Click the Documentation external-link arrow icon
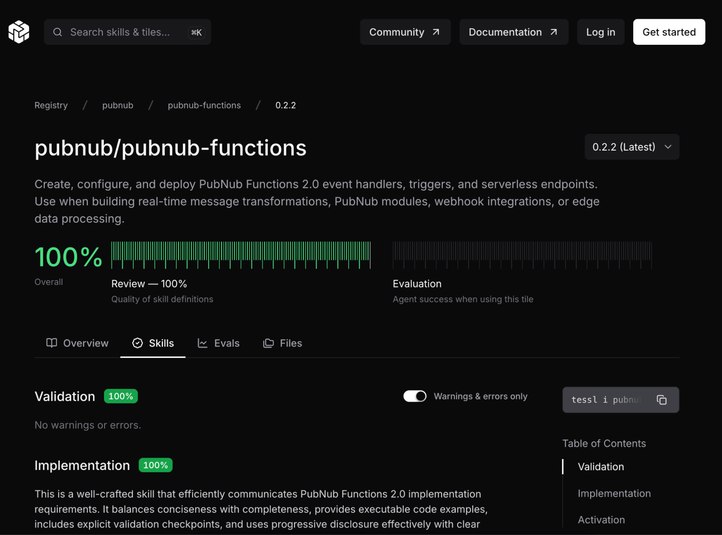Screen dimensions: 722x535 [x=553, y=32]
